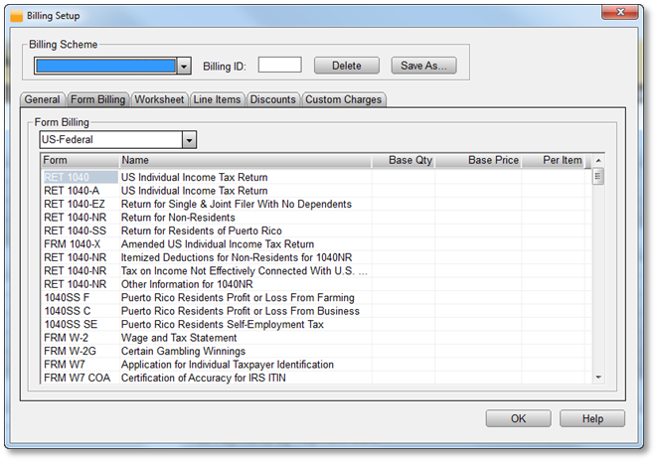Click the Billing Setup folder icon
Viewport: 657px width, 462px height.
tap(16, 16)
